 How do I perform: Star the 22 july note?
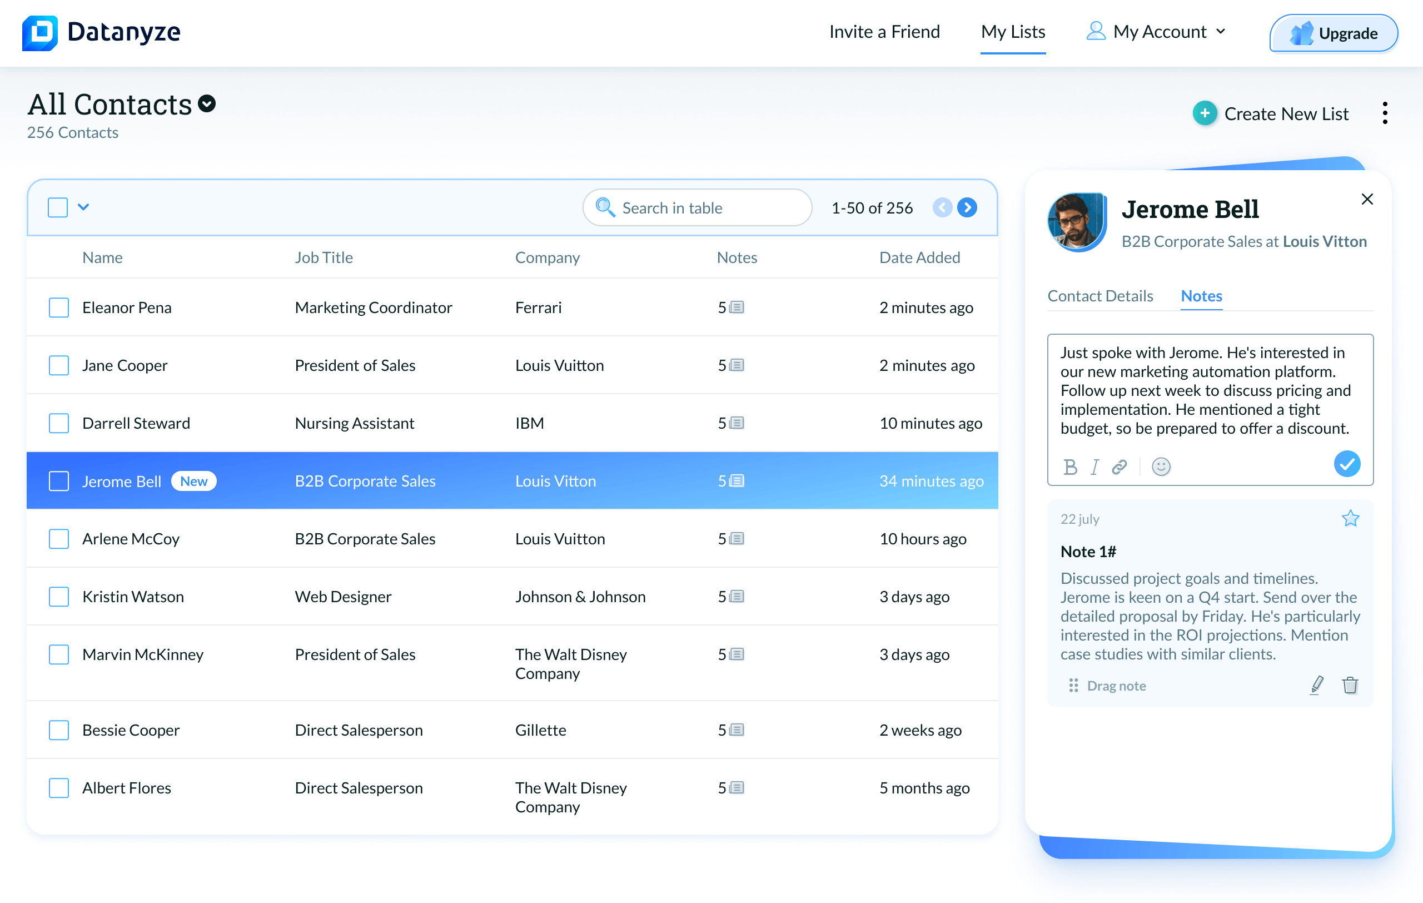point(1350,519)
